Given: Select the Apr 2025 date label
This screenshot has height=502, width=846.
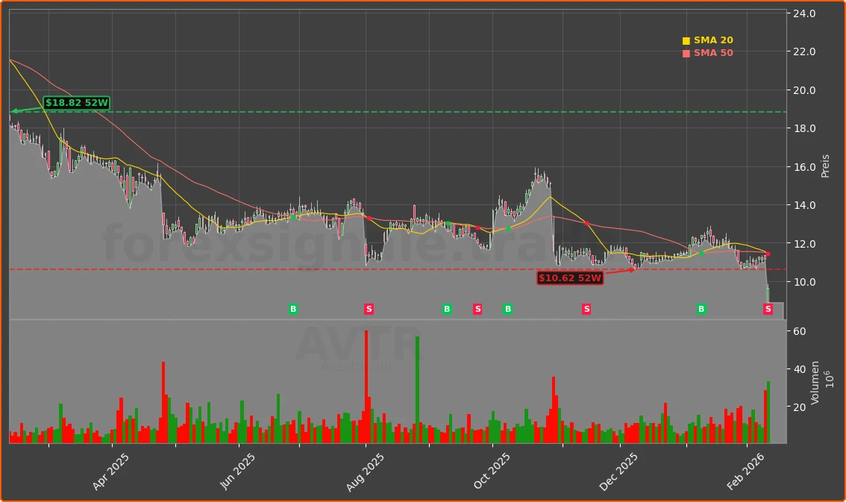Looking at the screenshot, I should (x=111, y=470).
